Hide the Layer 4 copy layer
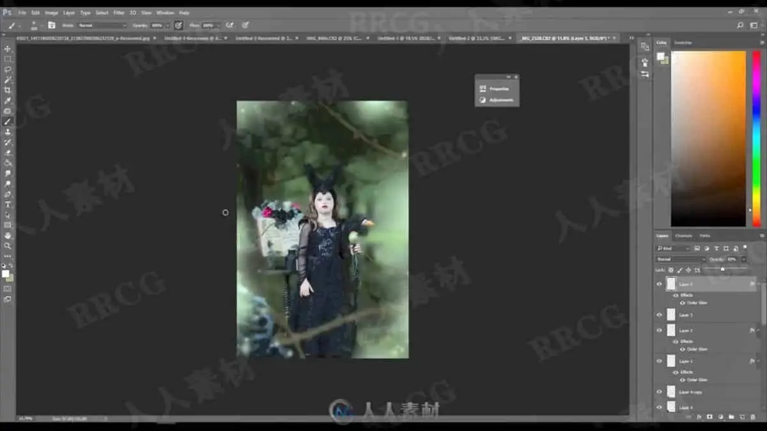Image resolution: width=767 pixels, height=431 pixels. coord(659,391)
